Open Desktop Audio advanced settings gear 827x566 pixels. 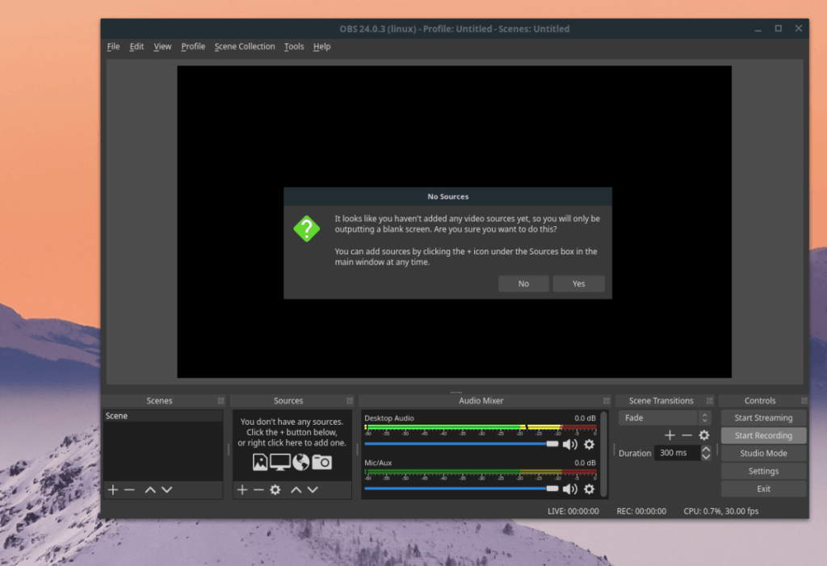[589, 444]
